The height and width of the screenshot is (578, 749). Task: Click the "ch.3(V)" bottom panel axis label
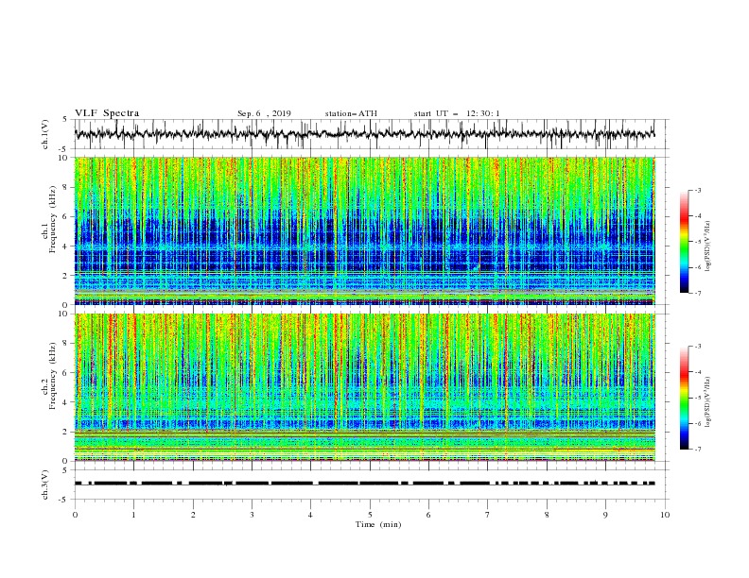(45, 484)
